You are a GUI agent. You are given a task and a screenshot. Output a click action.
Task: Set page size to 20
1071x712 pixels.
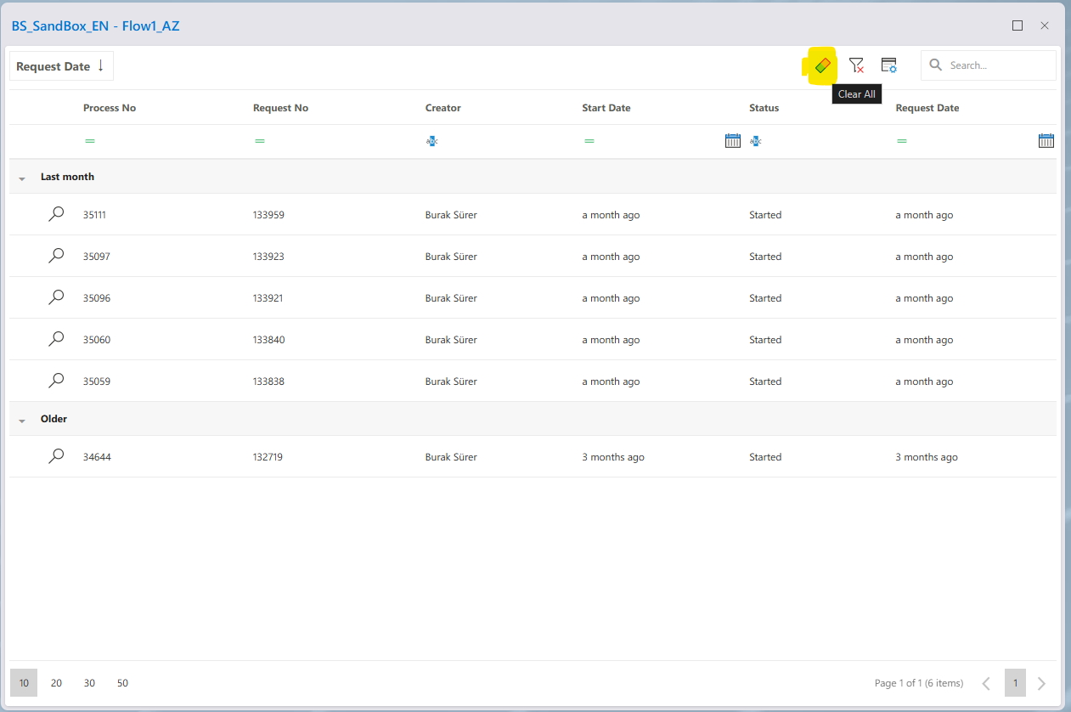pyautogui.click(x=56, y=683)
